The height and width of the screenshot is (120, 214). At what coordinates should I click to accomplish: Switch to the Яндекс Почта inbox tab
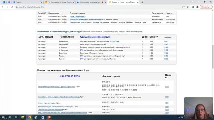[60, 2]
